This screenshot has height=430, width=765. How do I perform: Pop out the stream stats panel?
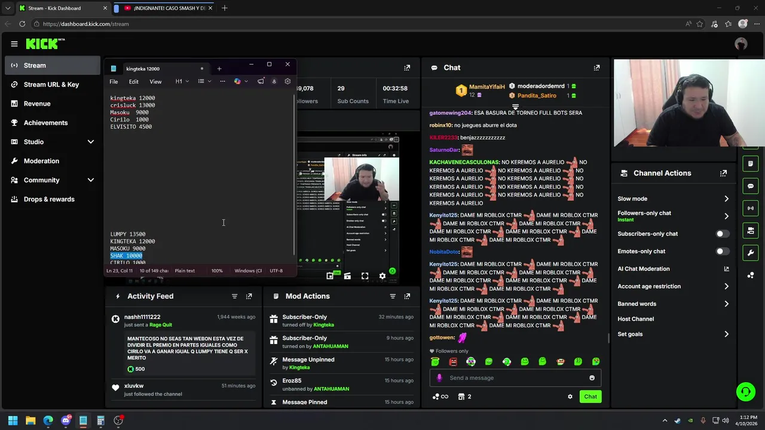point(407,67)
